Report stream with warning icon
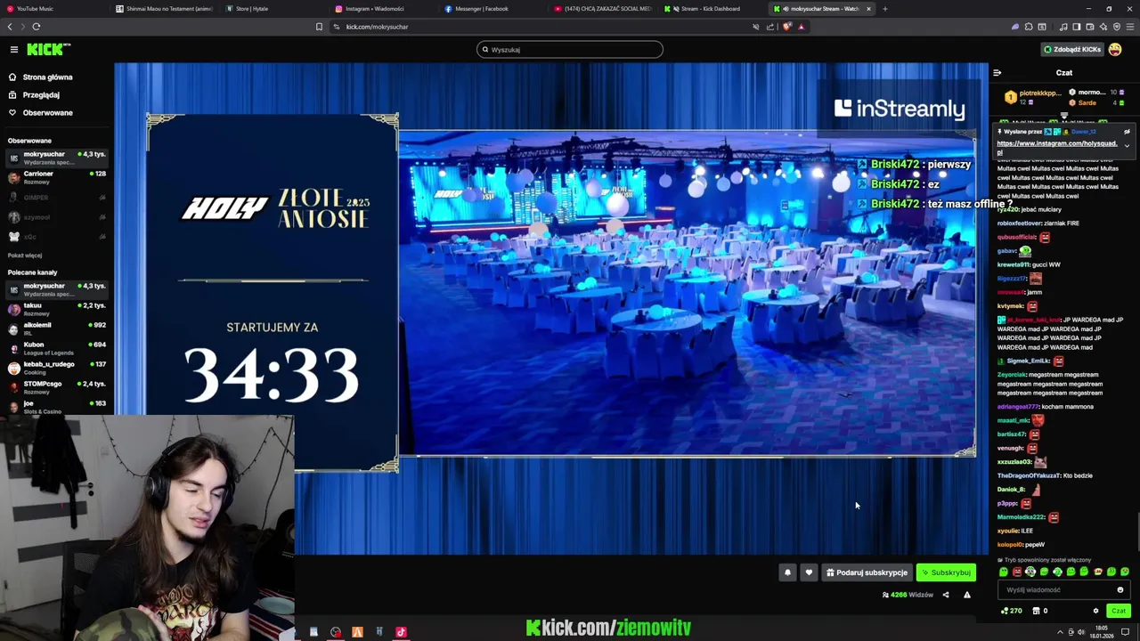1140x641 pixels. click(x=967, y=595)
